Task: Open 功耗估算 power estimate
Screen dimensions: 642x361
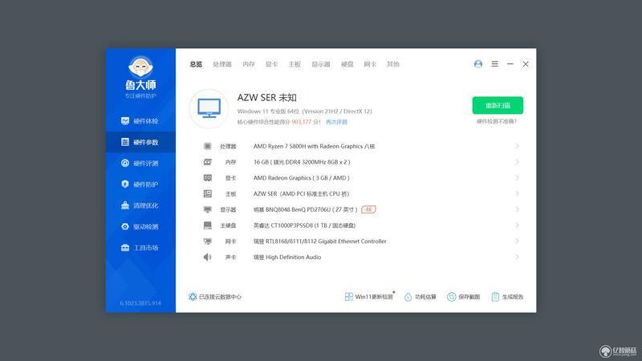Action: tap(420, 297)
